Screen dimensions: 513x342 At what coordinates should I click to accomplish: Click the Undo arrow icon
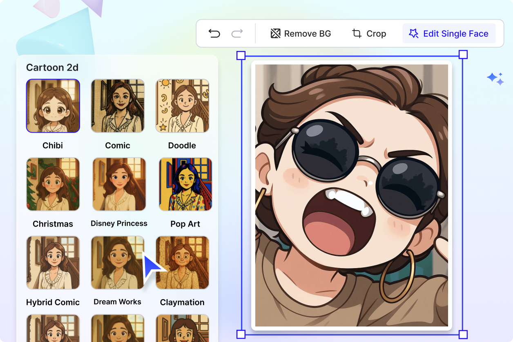pos(215,33)
